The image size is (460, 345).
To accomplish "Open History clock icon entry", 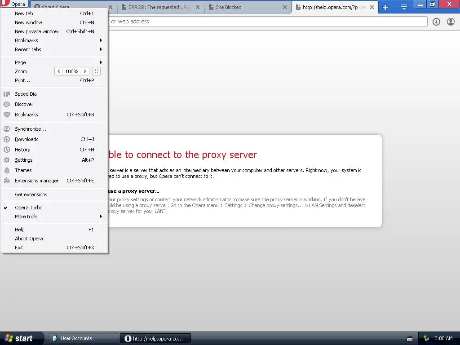I will pyautogui.click(x=7, y=150).
